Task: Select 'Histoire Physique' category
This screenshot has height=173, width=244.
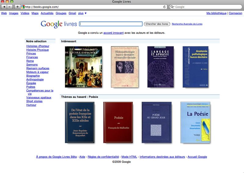Action: pos(38,50)
